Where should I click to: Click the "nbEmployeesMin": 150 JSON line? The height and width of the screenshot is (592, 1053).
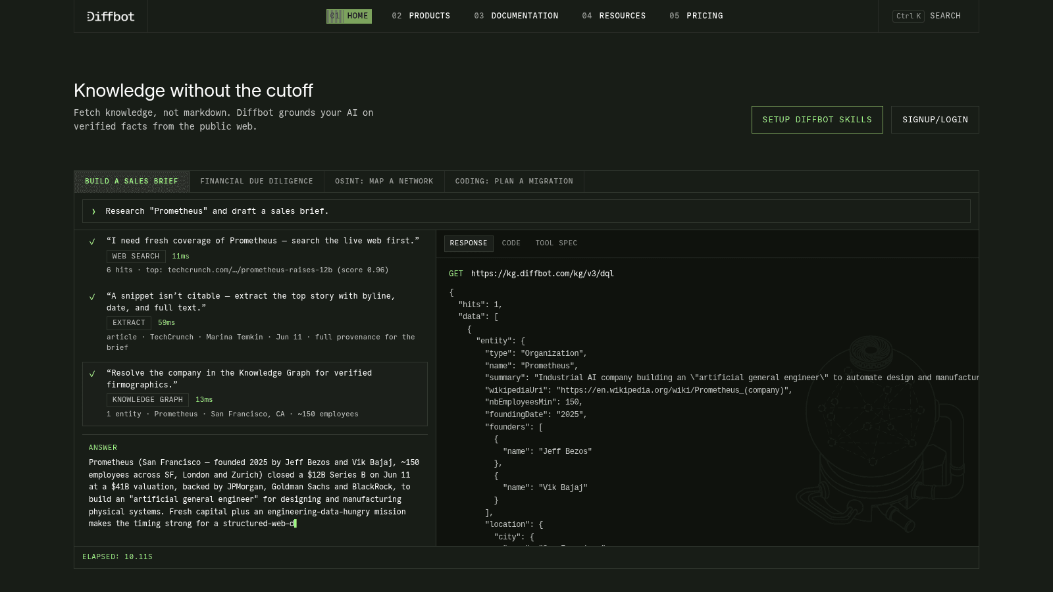click(x=534, y=403)
